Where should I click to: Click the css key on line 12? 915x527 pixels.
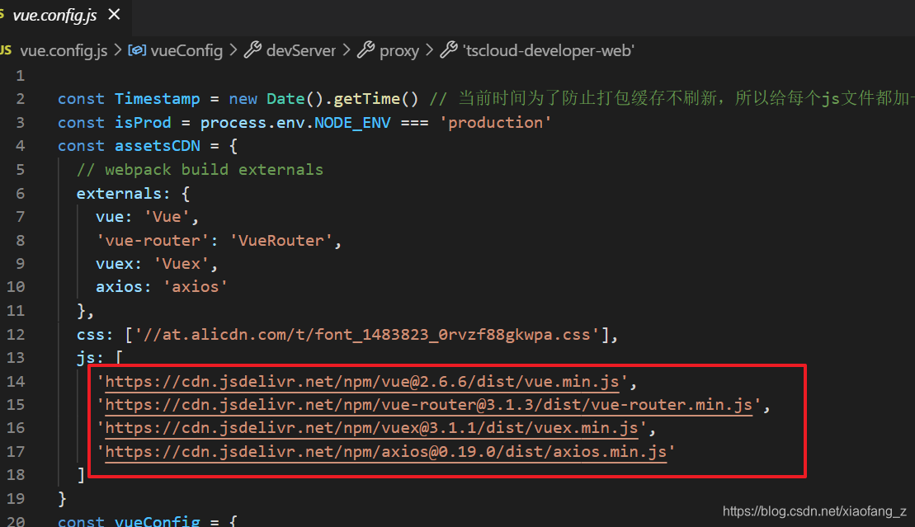click(91, 334)
